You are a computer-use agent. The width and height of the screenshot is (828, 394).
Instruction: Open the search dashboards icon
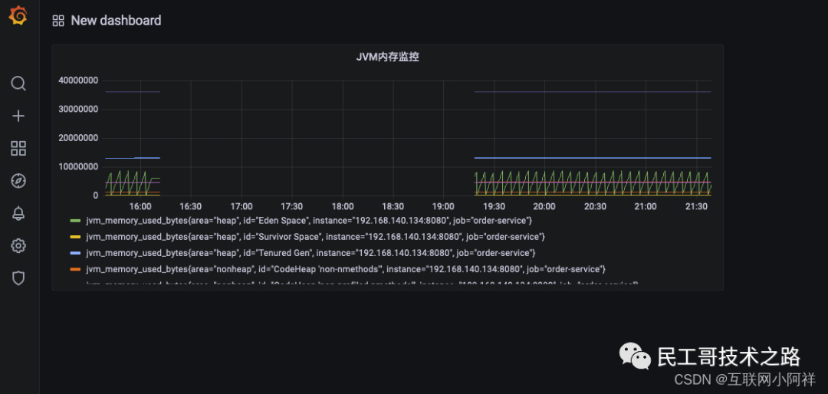tap(18, 84)
